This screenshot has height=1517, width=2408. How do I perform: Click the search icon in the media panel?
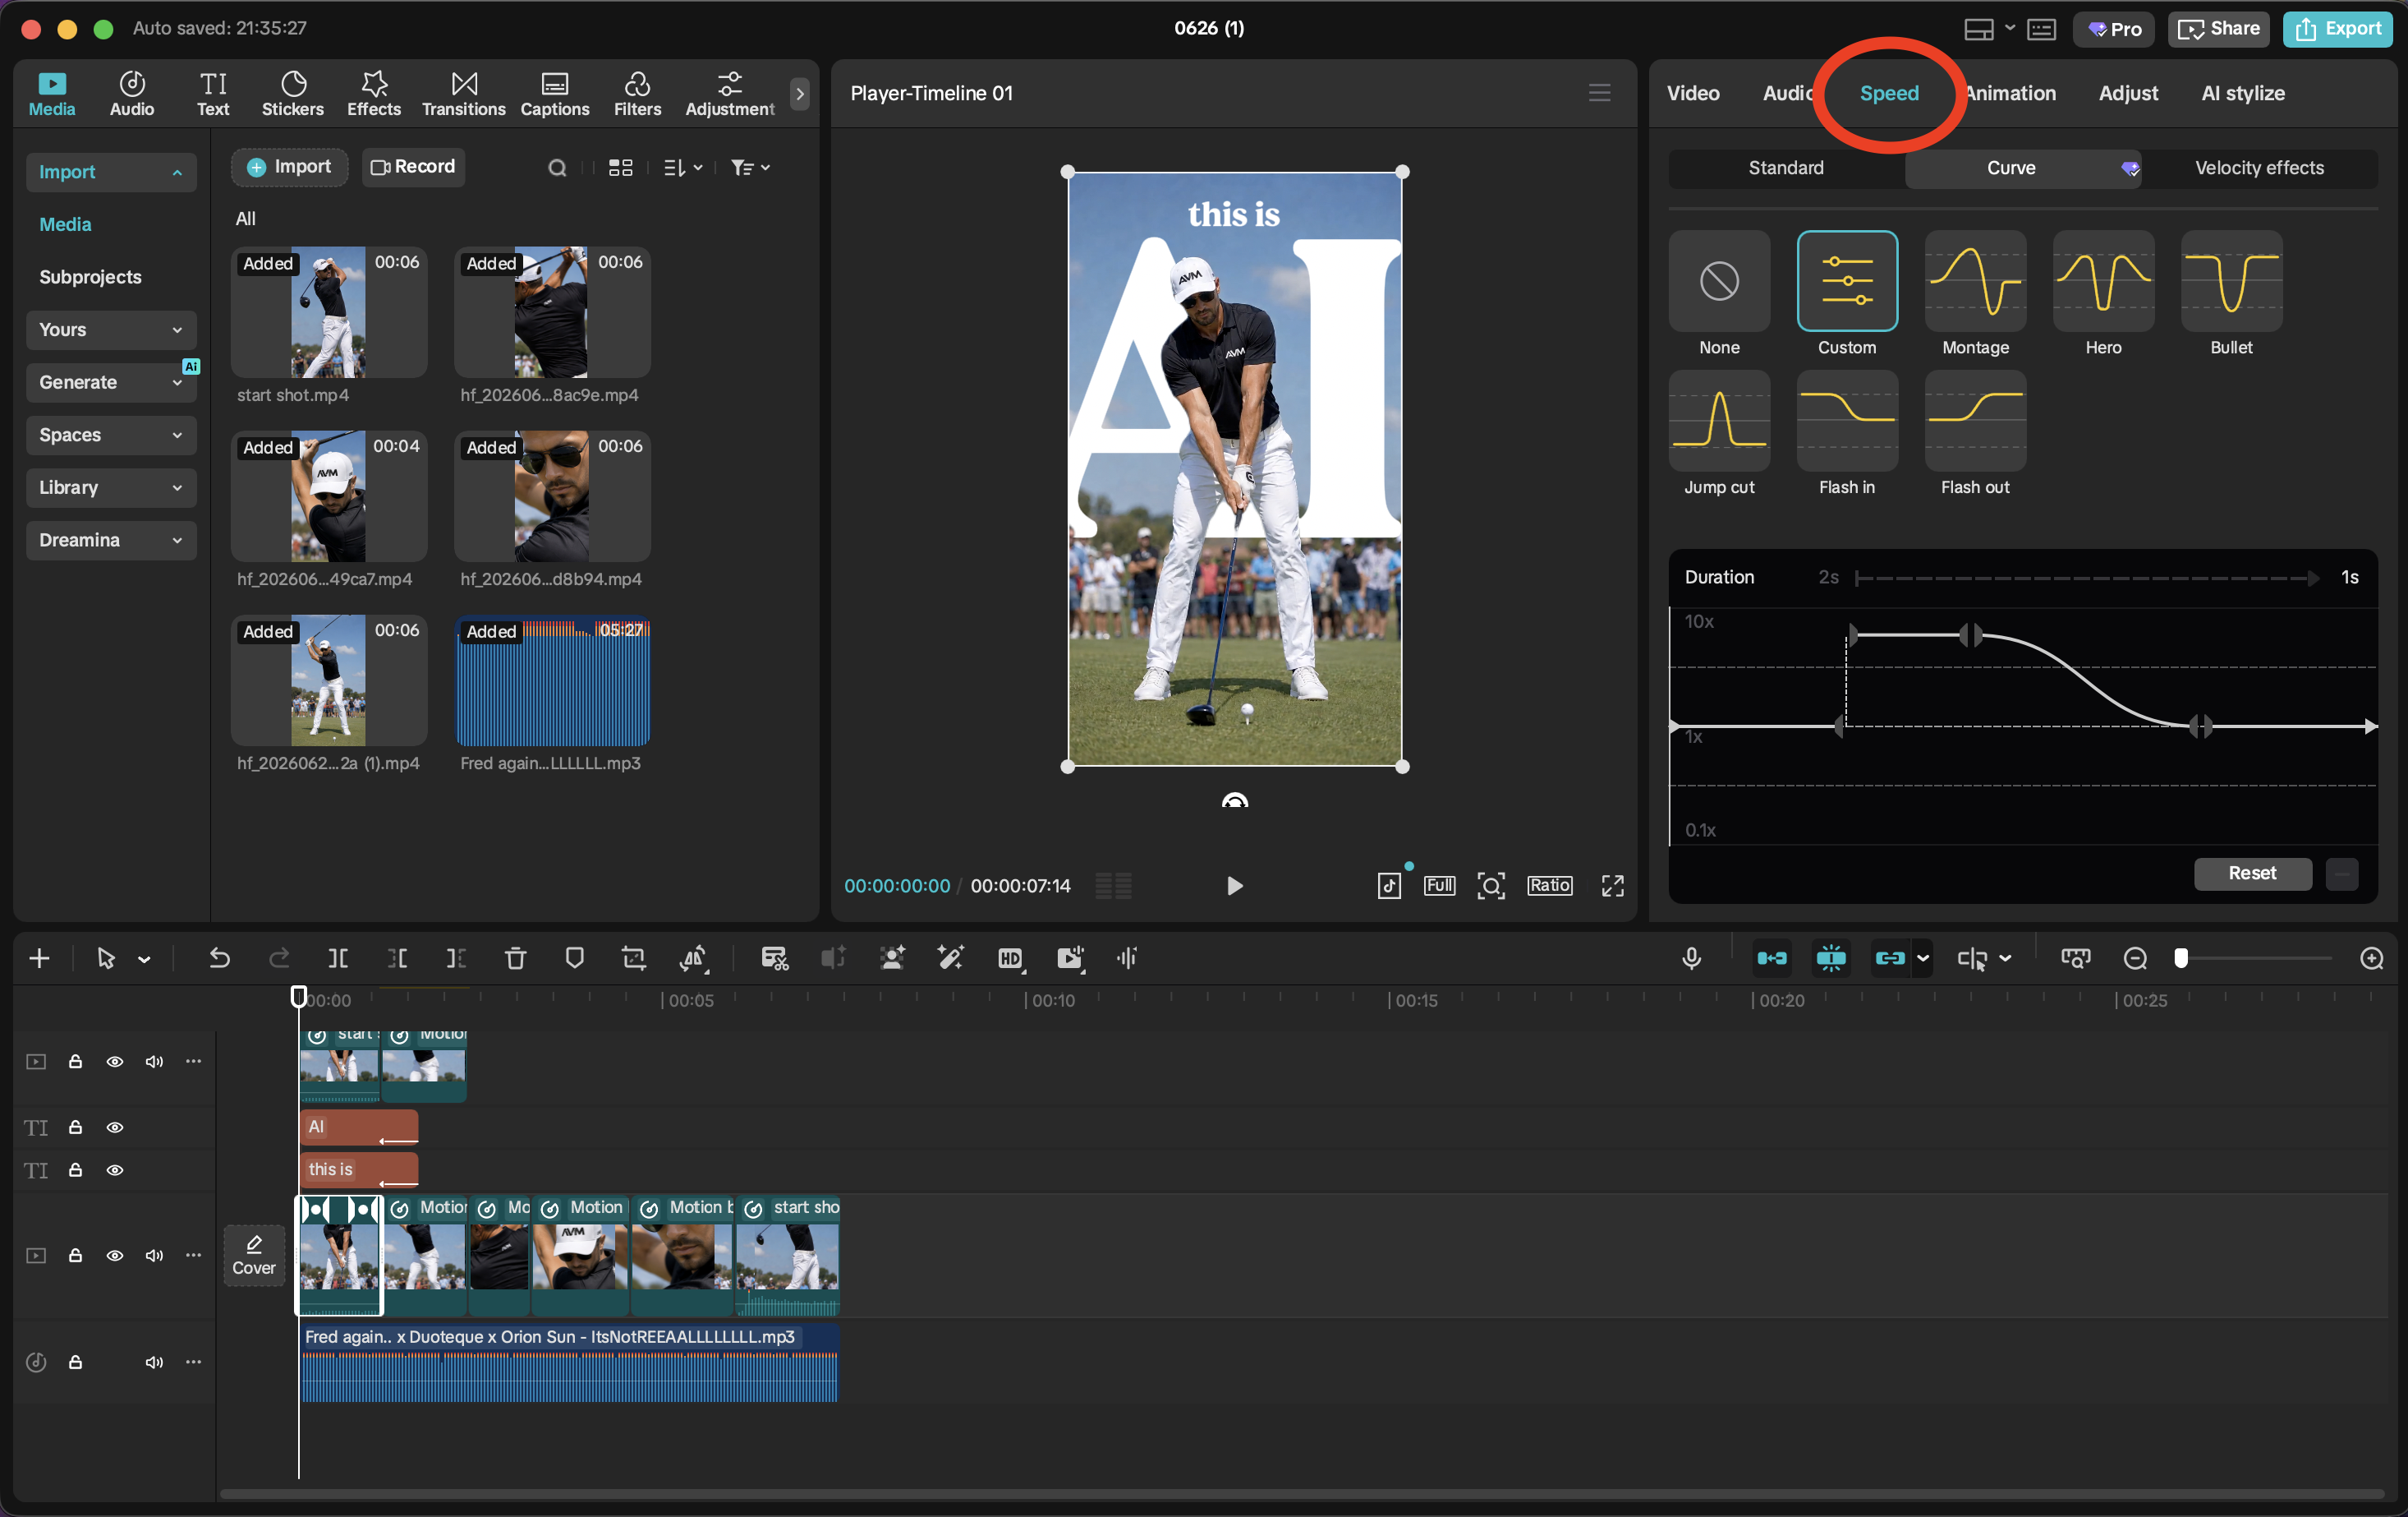[557, 168]
